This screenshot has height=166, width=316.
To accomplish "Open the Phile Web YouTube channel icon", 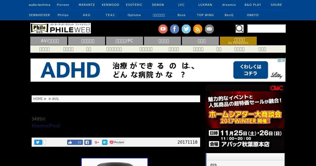I will coord(163,29).
